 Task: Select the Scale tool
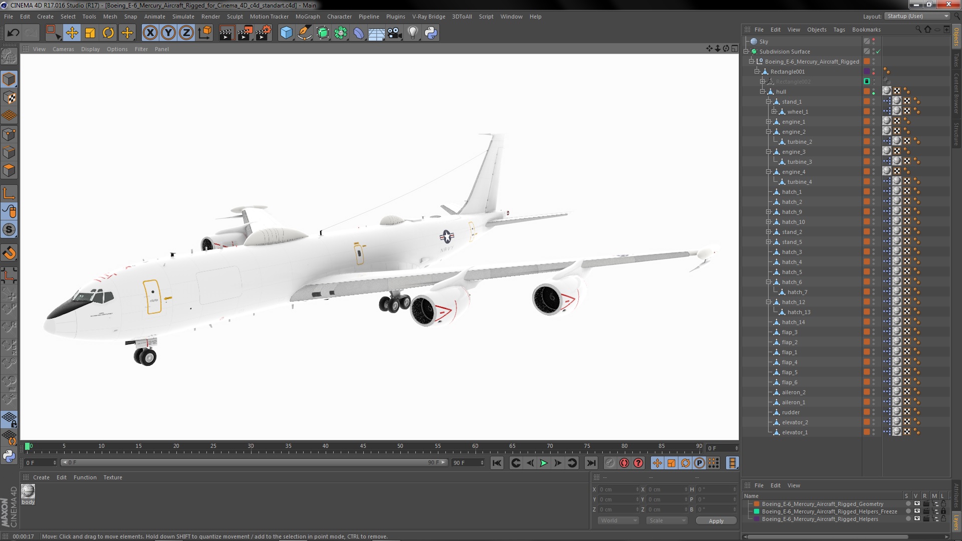[90, 33]
